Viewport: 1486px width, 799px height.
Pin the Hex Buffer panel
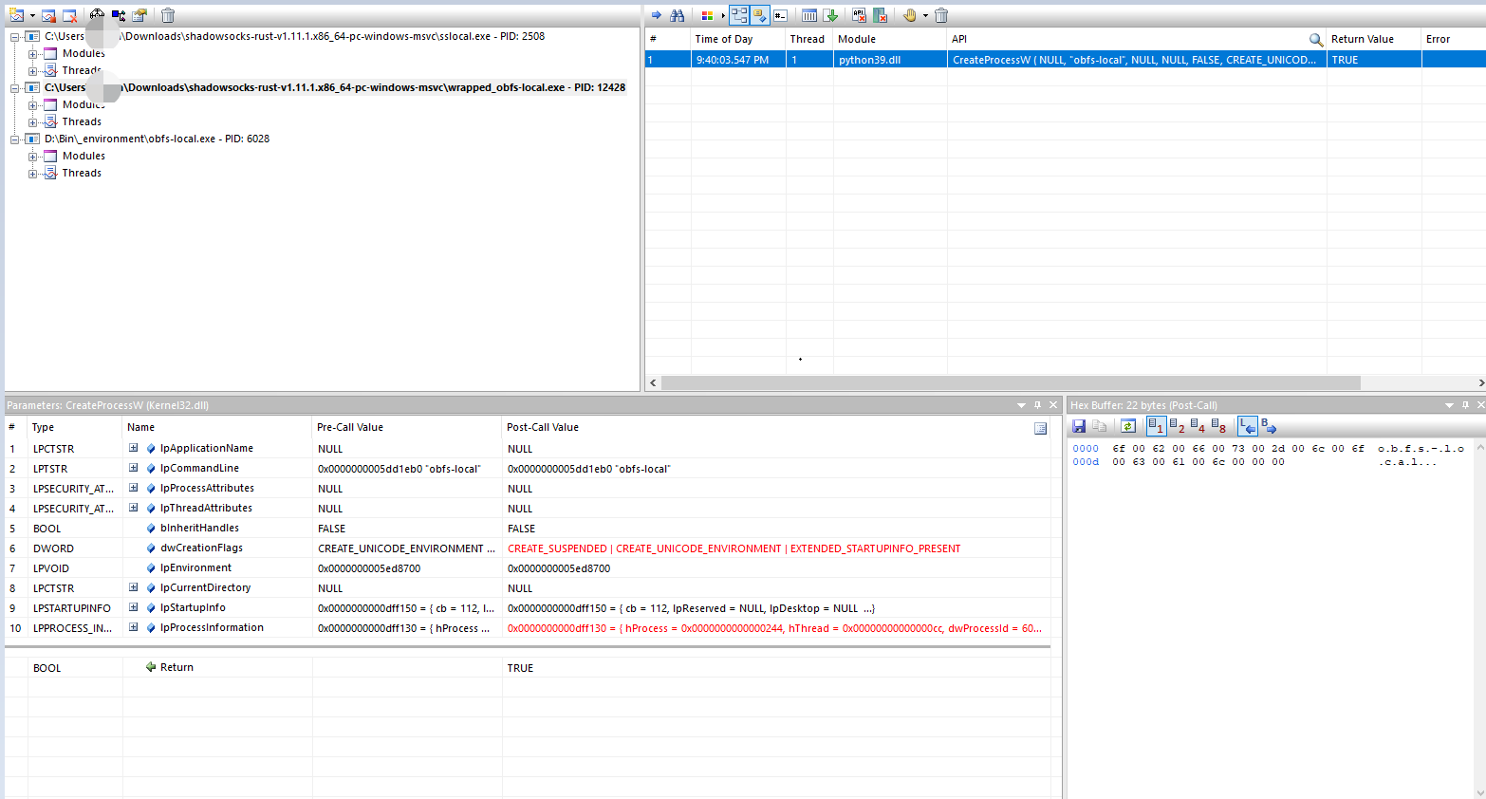[x=1465, y=404]
